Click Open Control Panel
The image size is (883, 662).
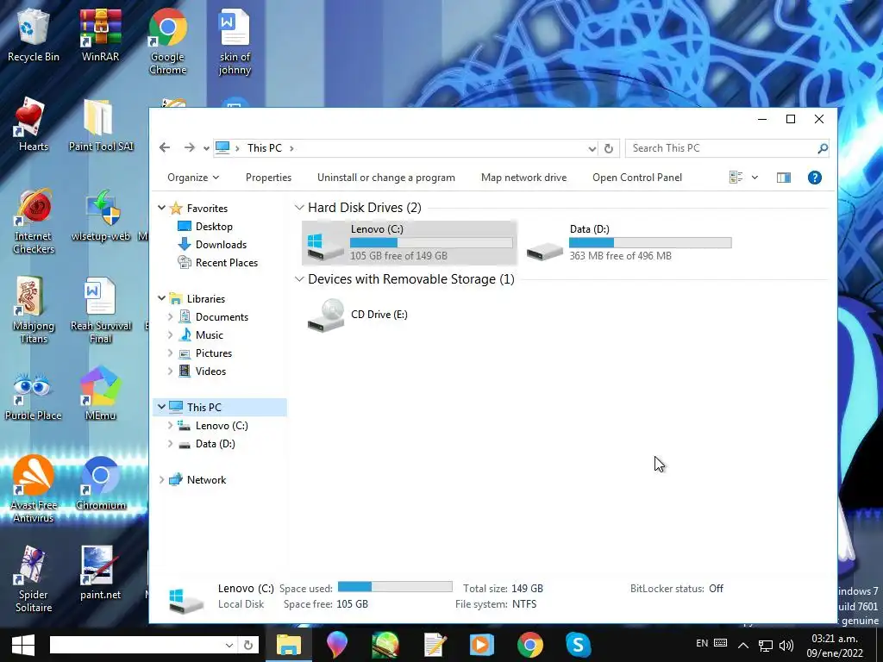tap(637, 178)
